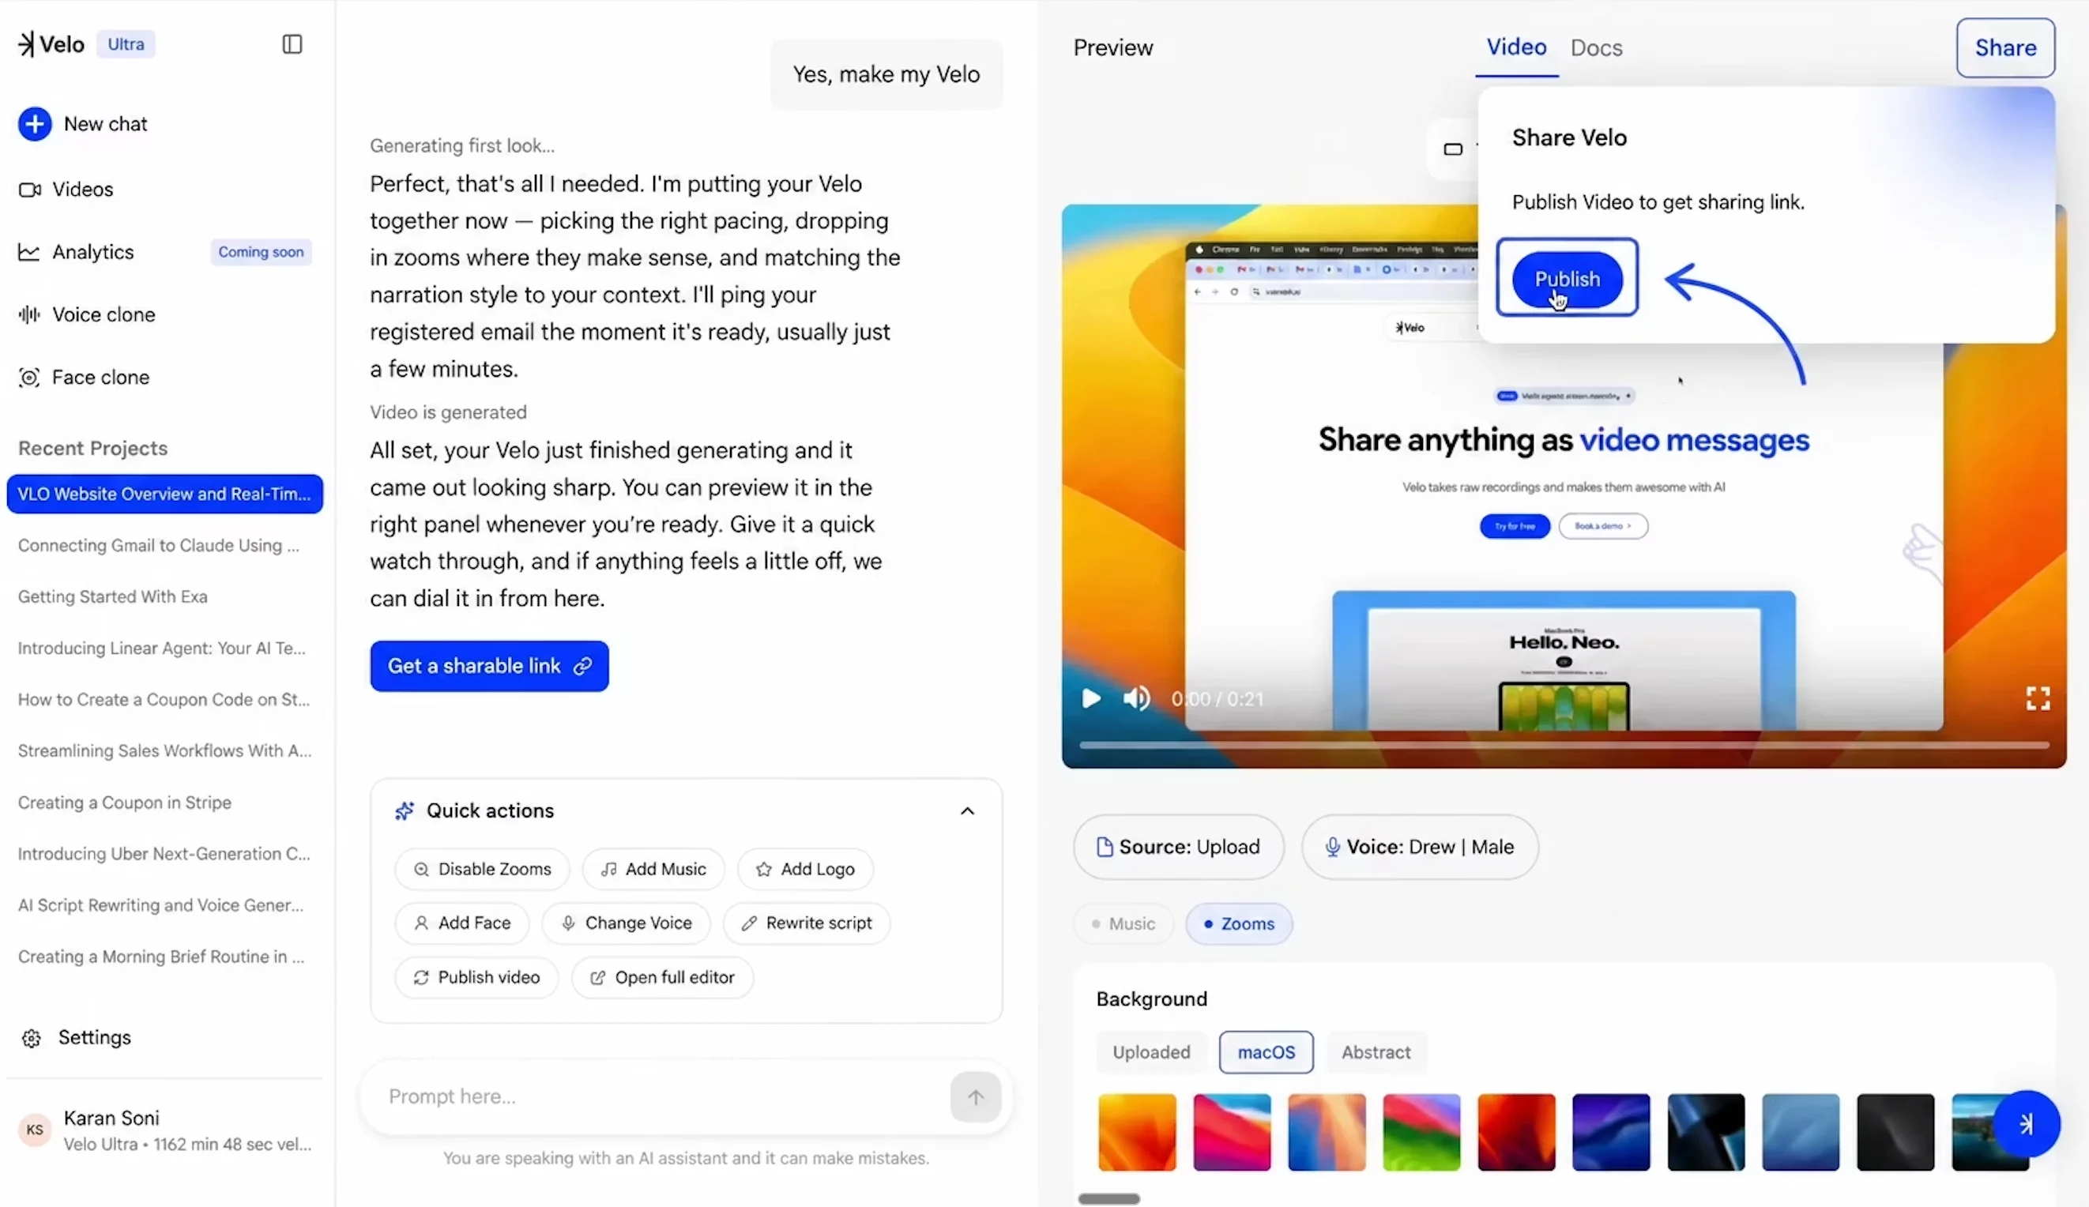Select the blue-orange wave background swatch

1327,1131
